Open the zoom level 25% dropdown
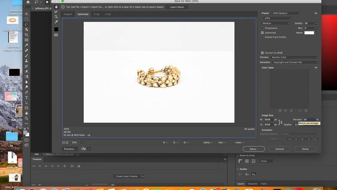The image size is (337, 190). 82,142
